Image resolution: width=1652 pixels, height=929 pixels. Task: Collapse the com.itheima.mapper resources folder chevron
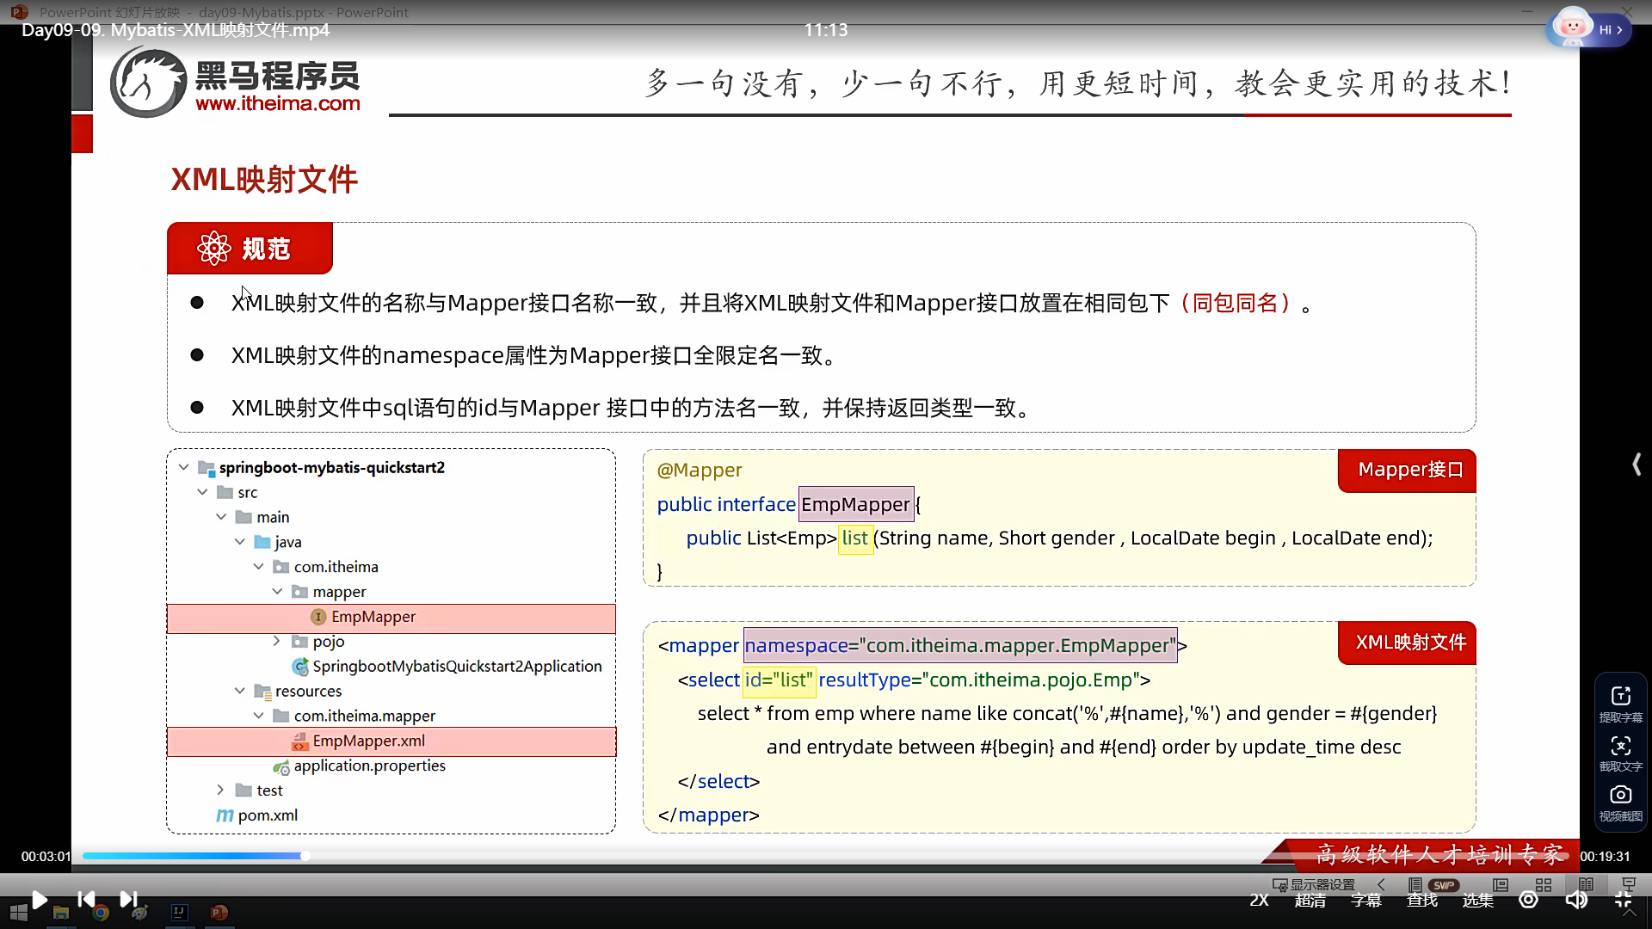[258, 716]
